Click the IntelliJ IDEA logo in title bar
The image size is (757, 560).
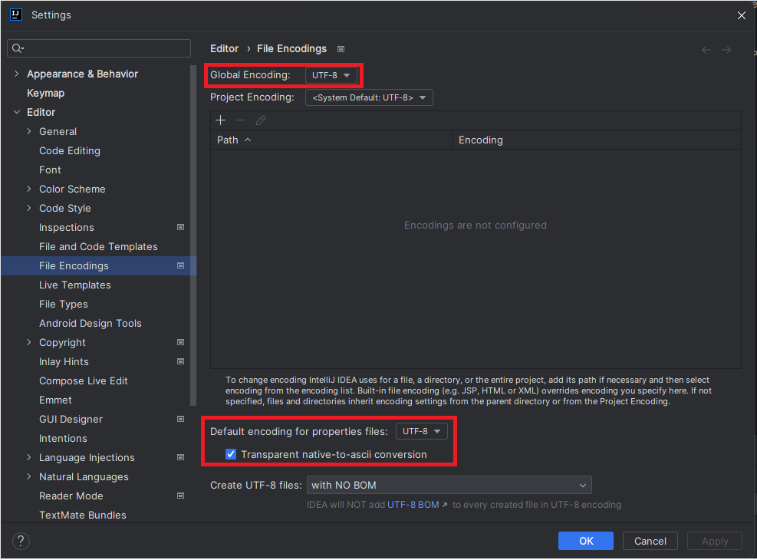pyautogui.click(x=16, y=15)
